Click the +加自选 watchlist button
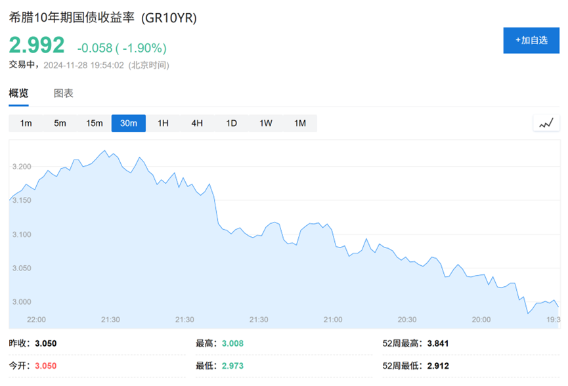This screenshot has height=386, width=568. click(x=531, y=40)
